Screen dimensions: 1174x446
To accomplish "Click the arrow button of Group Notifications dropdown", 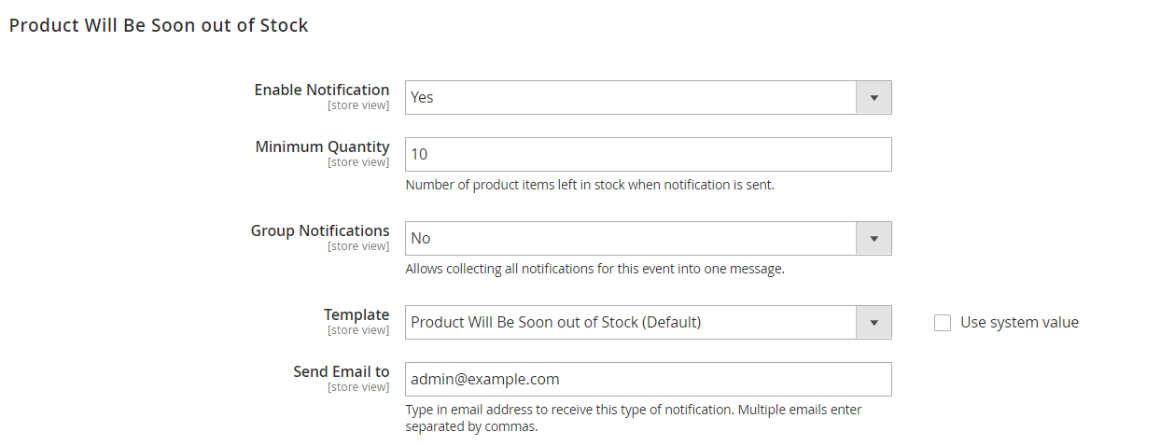I will 874,238.
